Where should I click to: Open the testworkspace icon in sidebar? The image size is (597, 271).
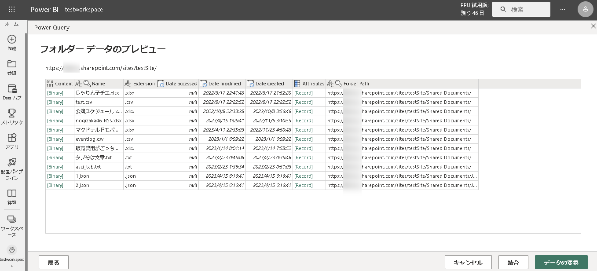point(12,250)
